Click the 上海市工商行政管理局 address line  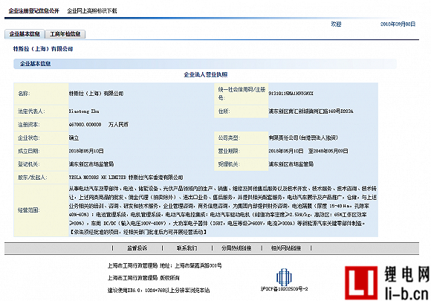click(165, 265)
